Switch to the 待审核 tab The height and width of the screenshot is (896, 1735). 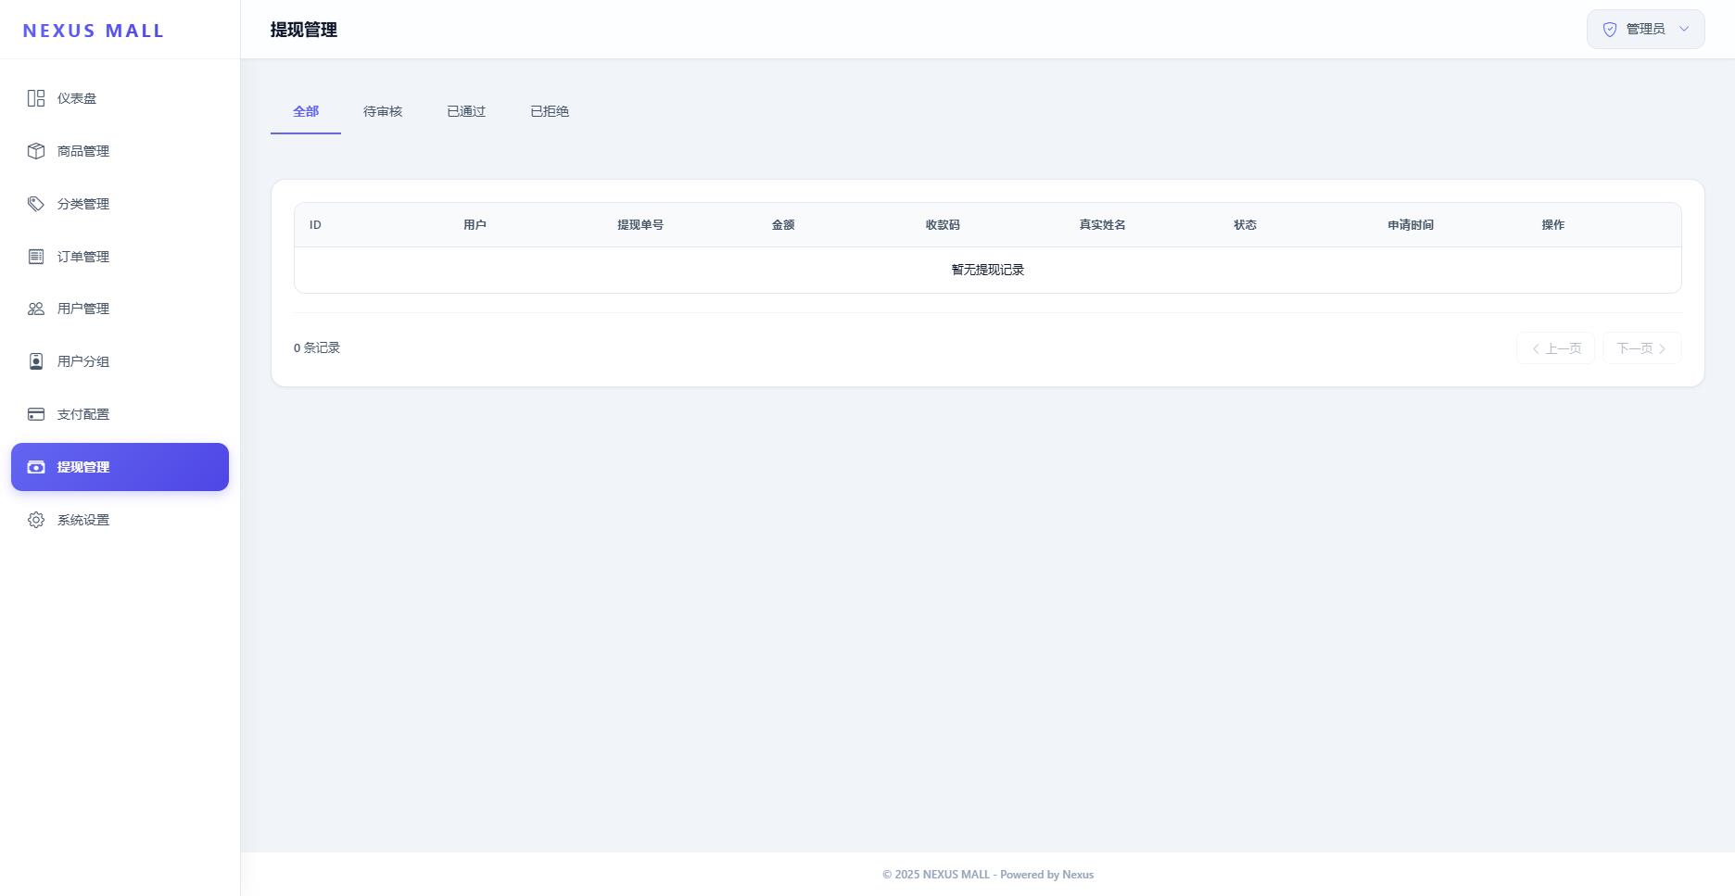click(383, 111)
